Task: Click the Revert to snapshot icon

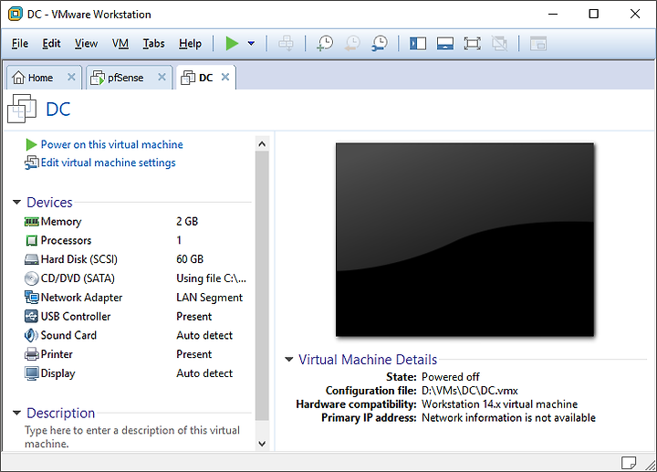Action: [352, 43]
